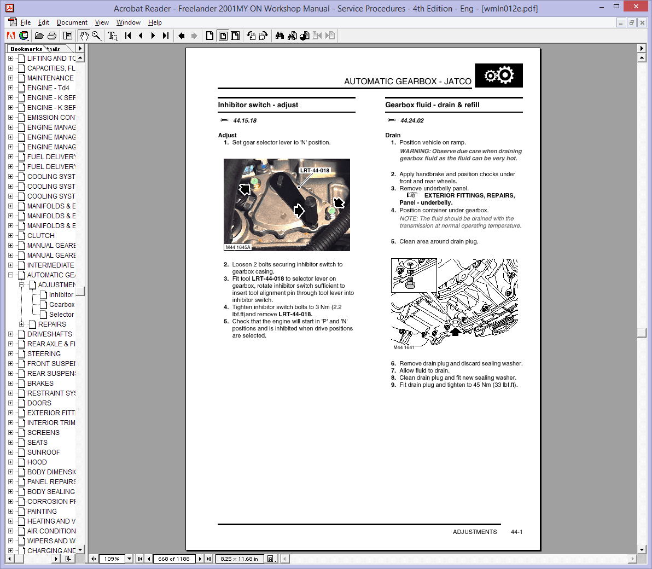Open the PAINTING bookmark
This screenshot has width=652, height=569.
(x=42, y=511)
